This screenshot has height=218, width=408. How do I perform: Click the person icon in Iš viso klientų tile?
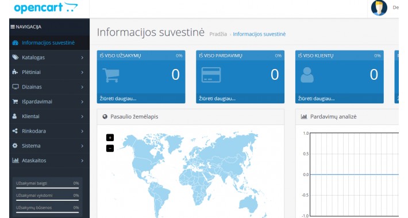[x=307, y=75]
